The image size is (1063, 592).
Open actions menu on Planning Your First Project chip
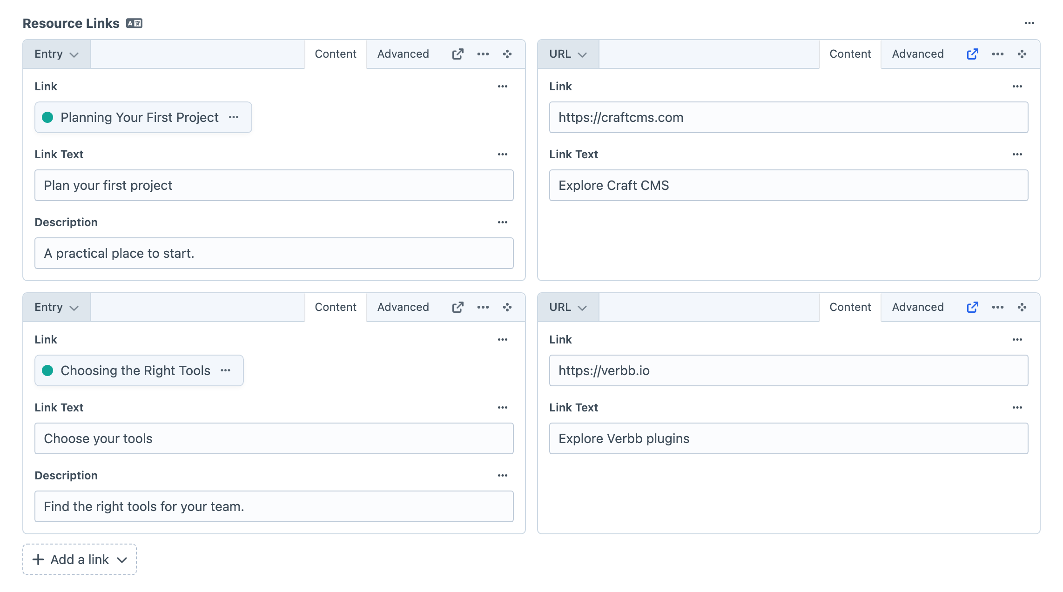[234, 117]
